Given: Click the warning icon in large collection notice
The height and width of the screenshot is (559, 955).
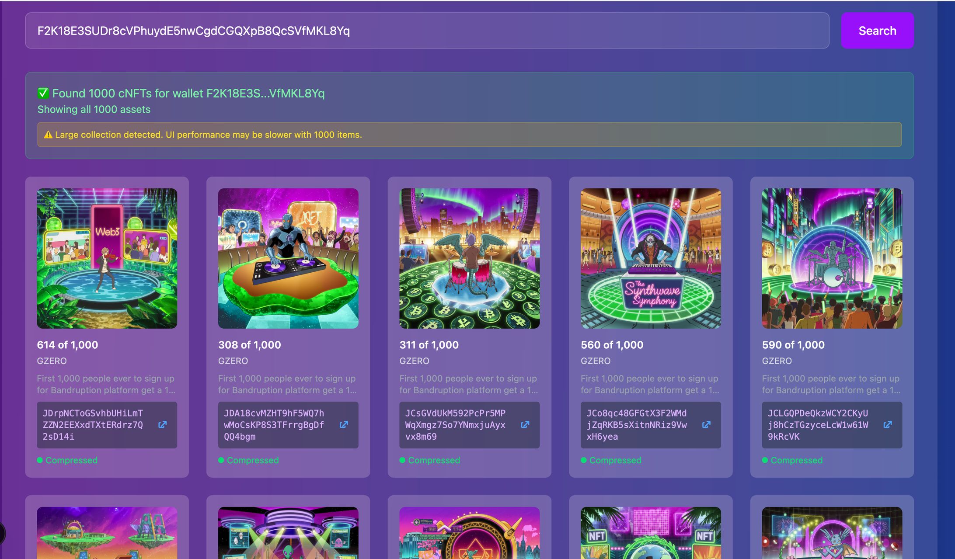Looking at the screenshot, I should 48,135.
